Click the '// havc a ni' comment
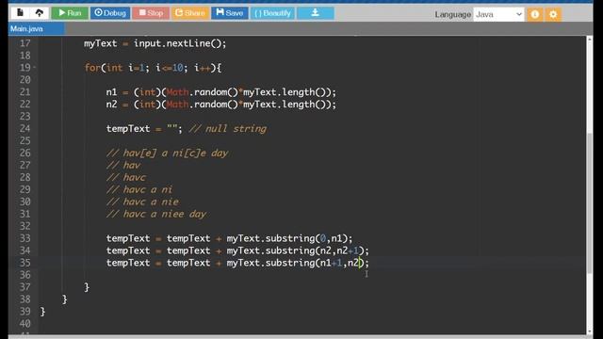 click(x=139, y=189)
